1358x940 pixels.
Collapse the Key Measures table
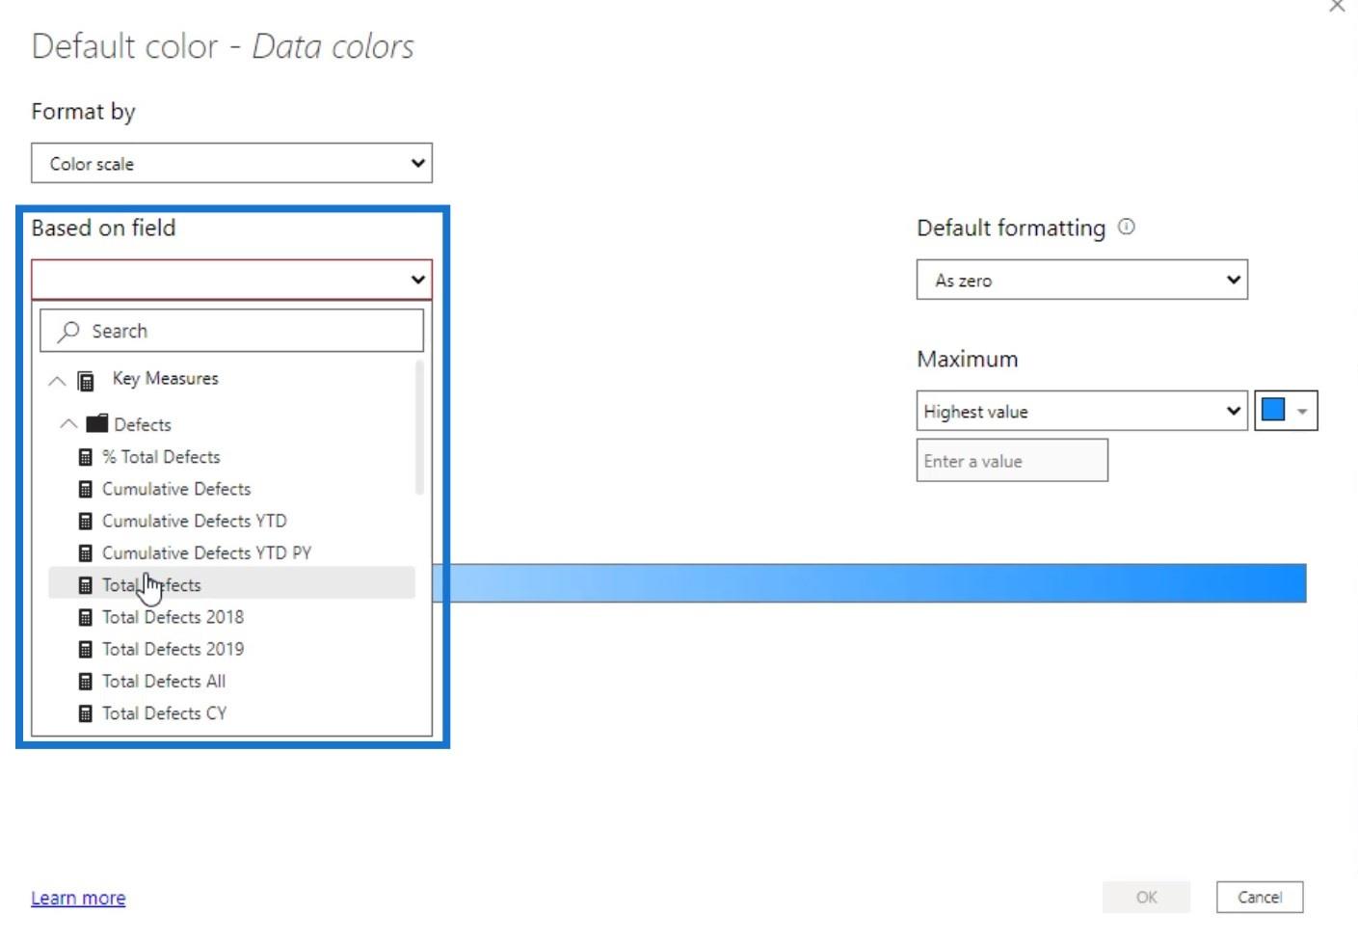[x=57, y=381]
